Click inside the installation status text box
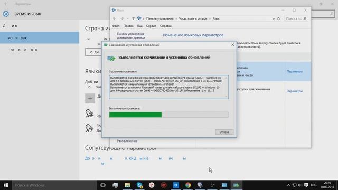Viewport: 338px width, 190px height. [168, 87]
